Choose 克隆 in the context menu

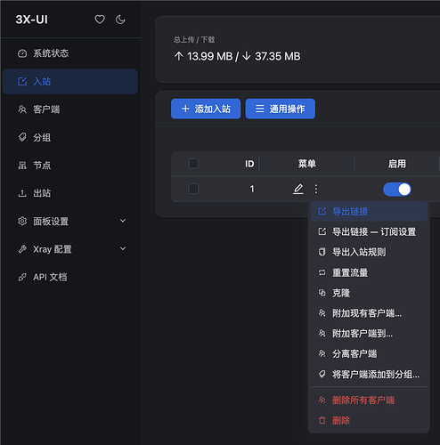pyautogui.click(x=369, y=293)
